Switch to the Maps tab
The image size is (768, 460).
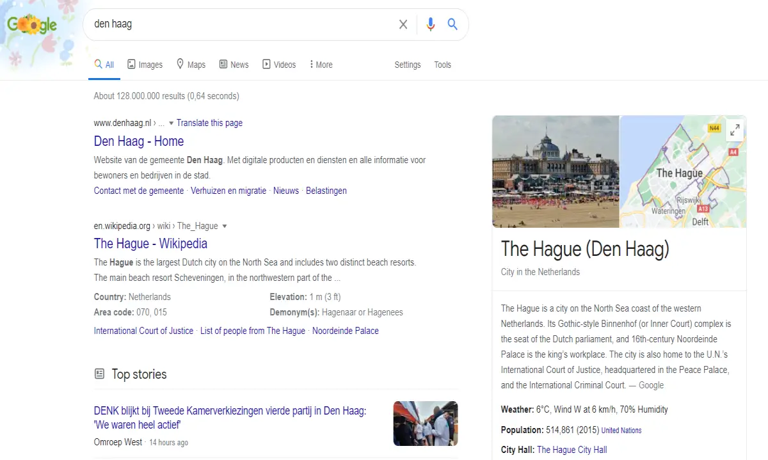pyautogui.click(x=191, y=65)
